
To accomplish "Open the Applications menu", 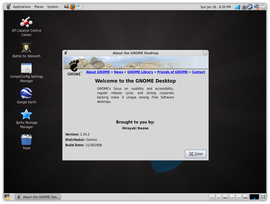I will click(22, 7).
